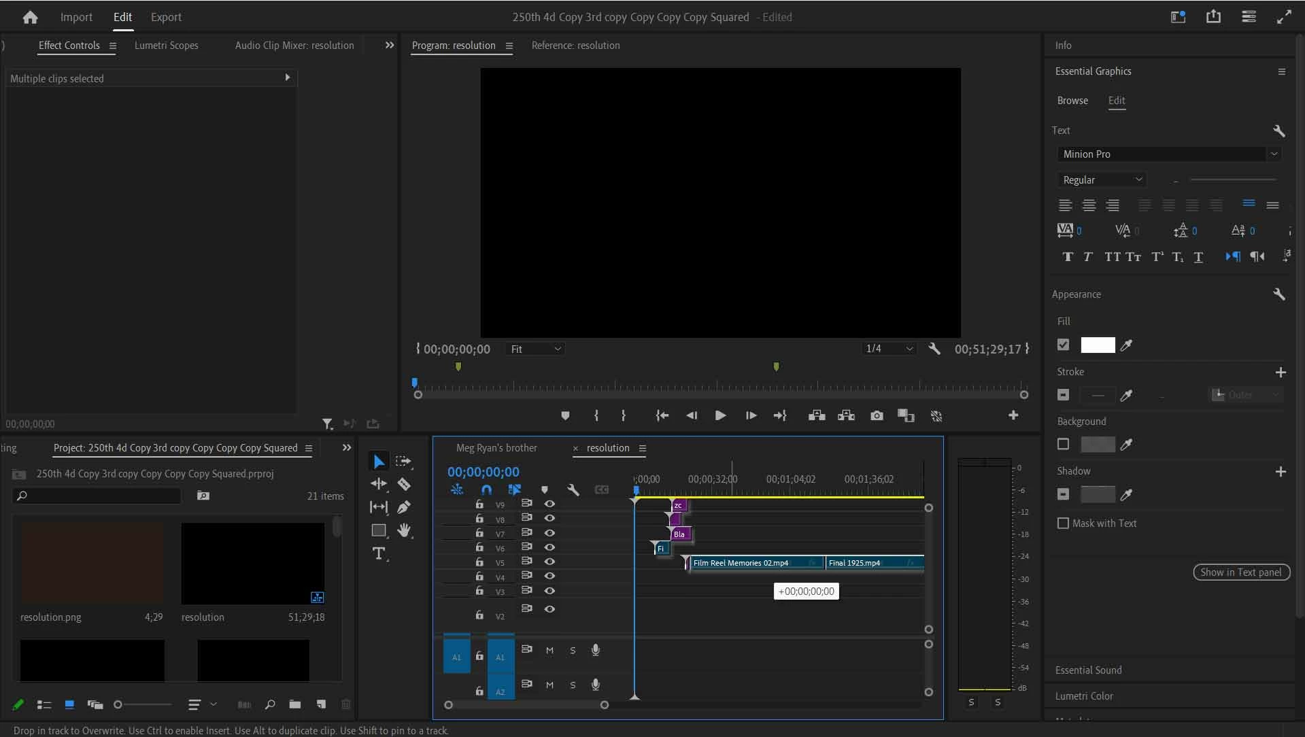
Task: Select the Type tool
Action: [x=379, y=553]
